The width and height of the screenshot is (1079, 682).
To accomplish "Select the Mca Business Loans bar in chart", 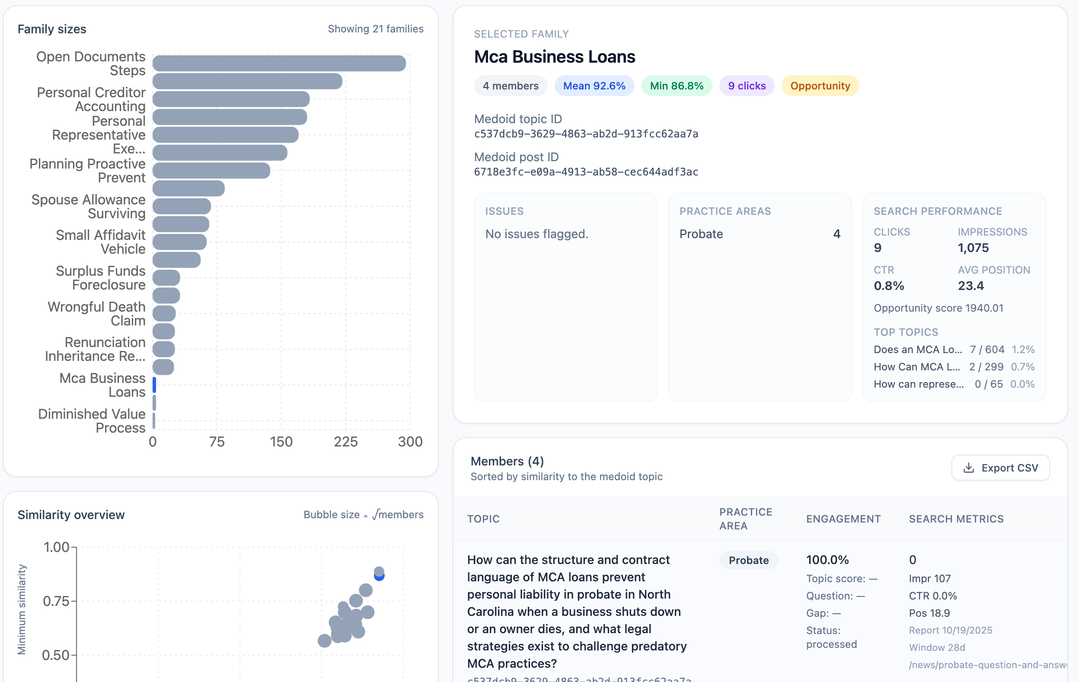I will click(154, 385).
